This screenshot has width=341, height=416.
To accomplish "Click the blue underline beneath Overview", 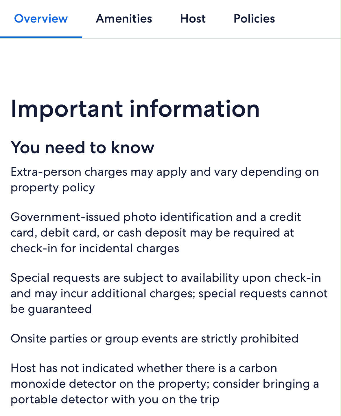I will [x=41, y=37].
